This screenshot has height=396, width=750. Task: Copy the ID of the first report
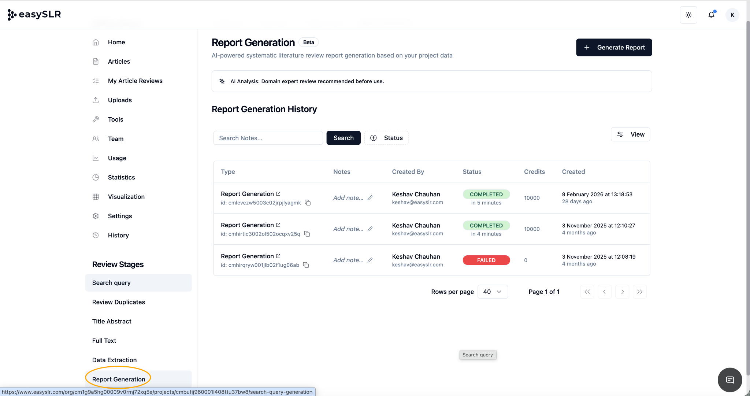[308, 203]
